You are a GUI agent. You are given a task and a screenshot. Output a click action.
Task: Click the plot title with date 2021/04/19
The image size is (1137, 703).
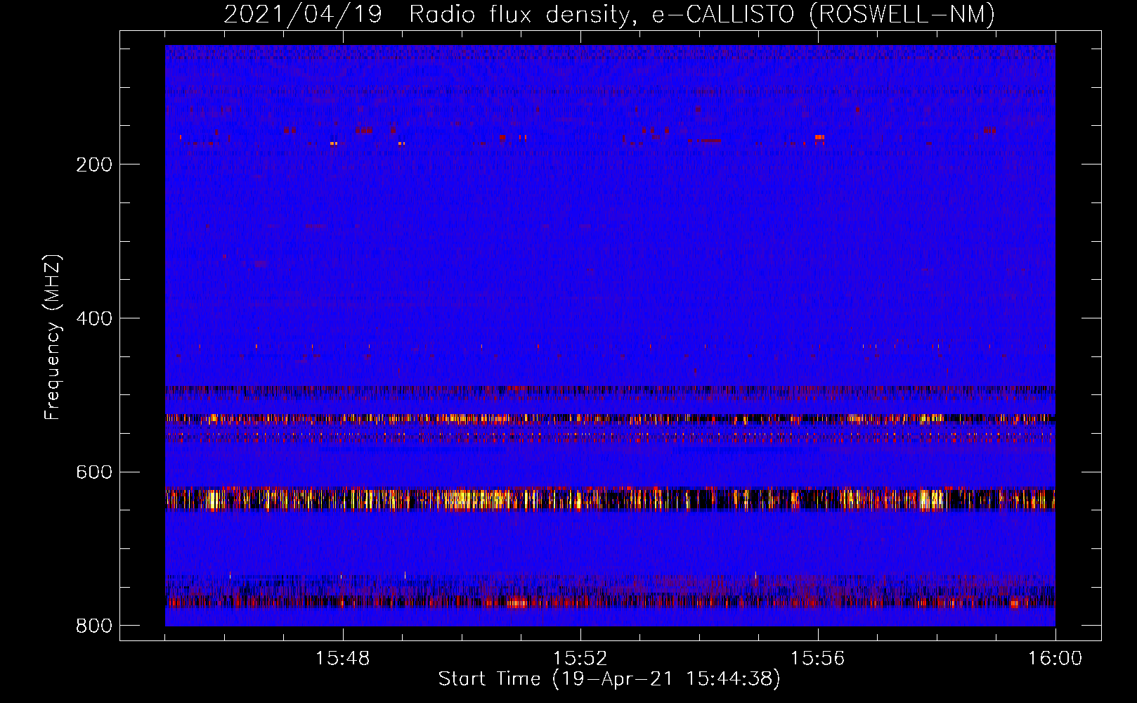click(x=609, y=14)
